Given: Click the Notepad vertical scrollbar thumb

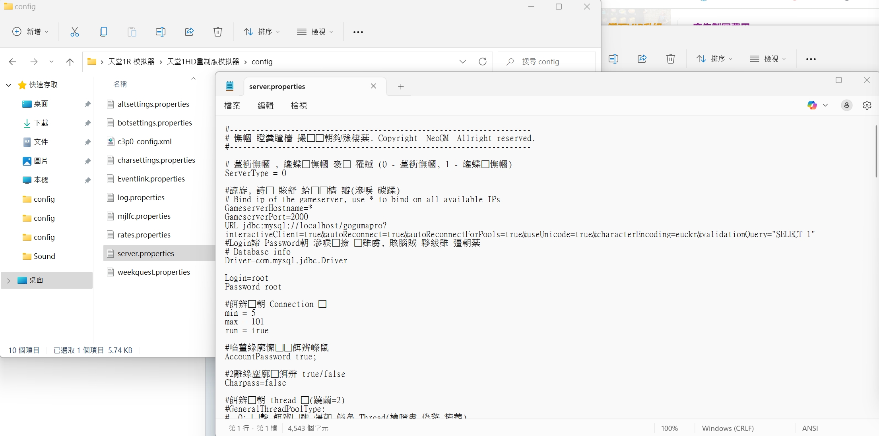Looking at the screenshot, I should pos(876,151).
